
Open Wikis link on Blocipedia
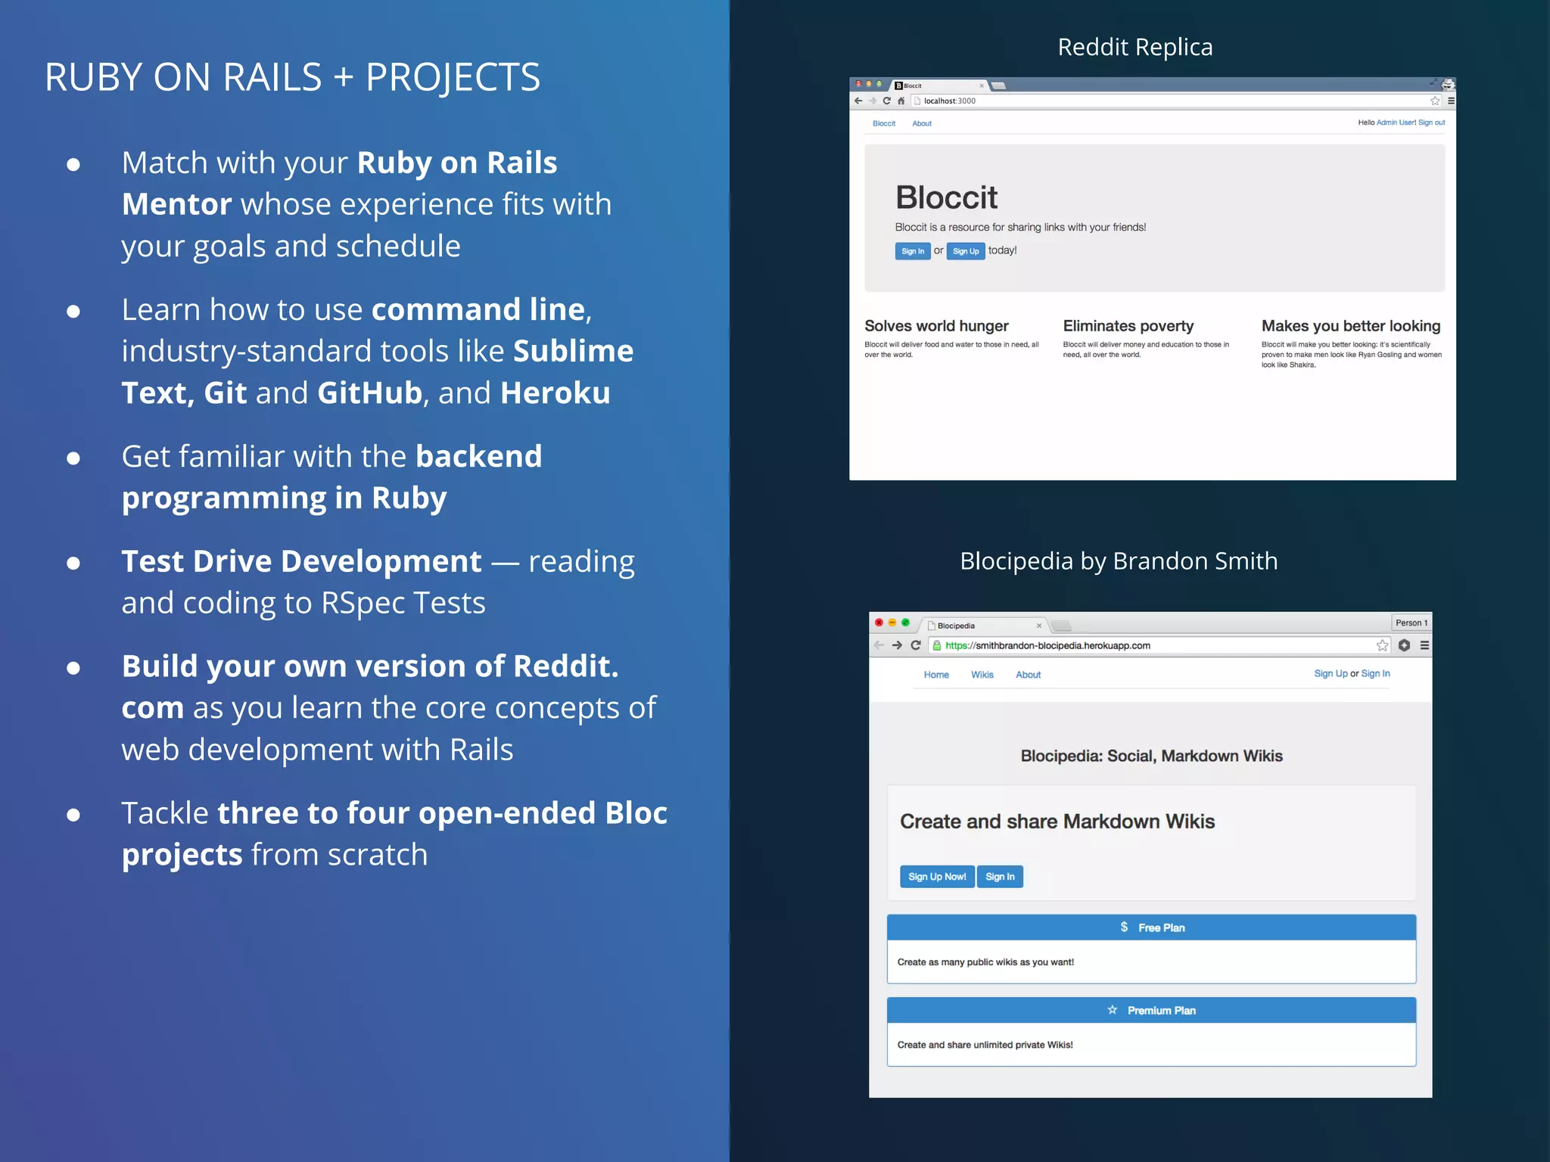(982, 675)
